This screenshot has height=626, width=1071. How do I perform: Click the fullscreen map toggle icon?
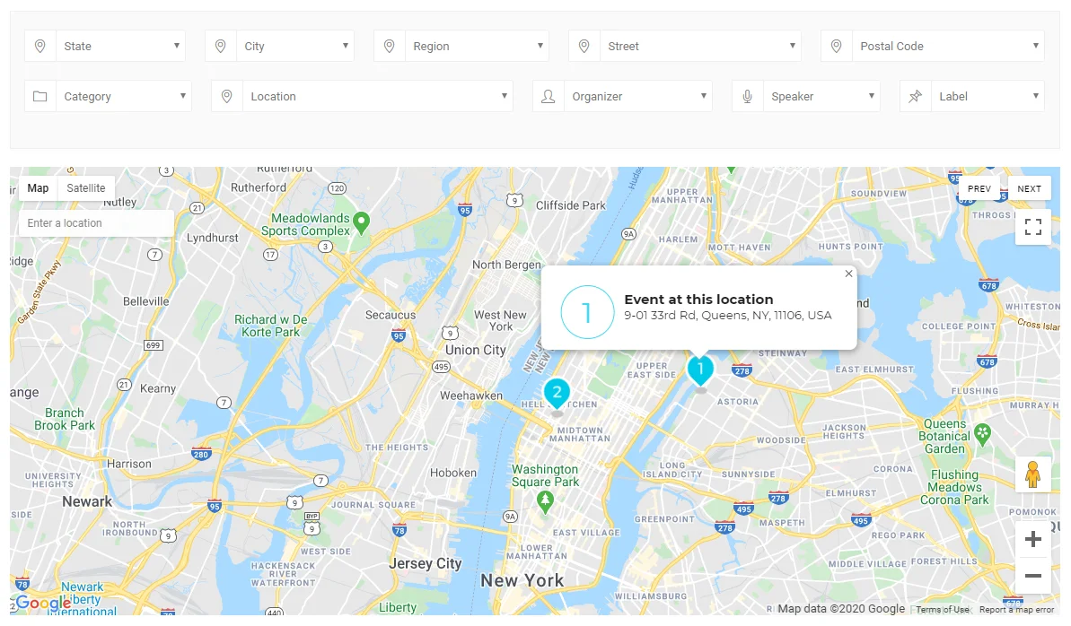pos(1032,227)
